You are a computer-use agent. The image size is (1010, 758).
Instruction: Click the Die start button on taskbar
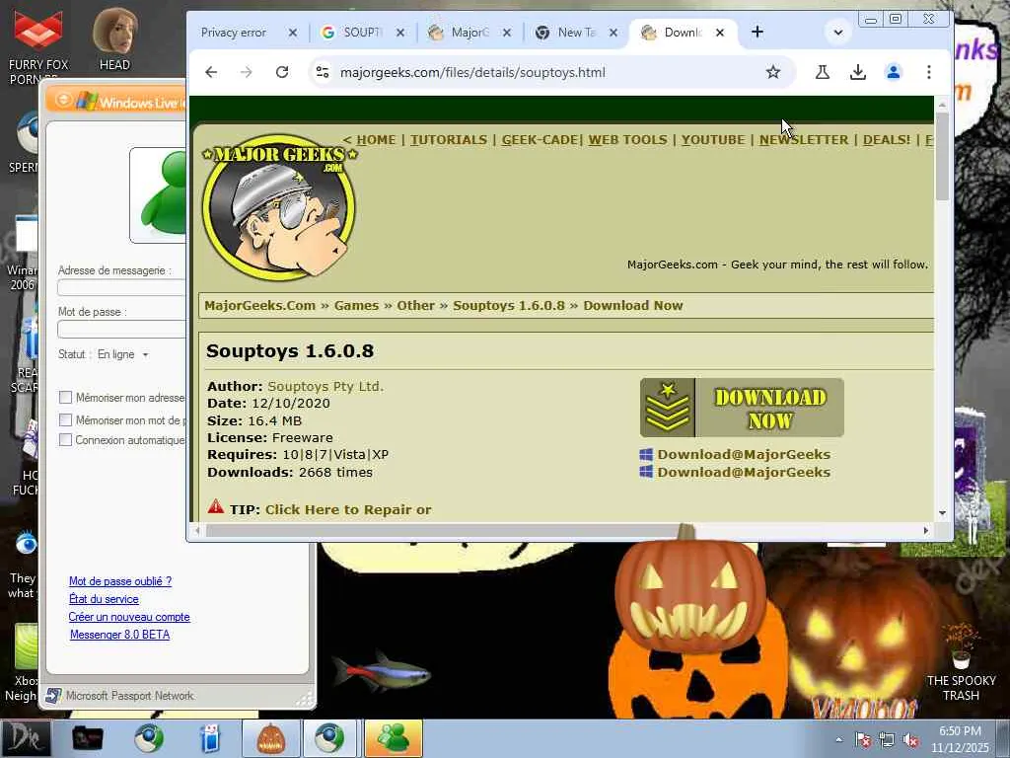coord(26,738)
